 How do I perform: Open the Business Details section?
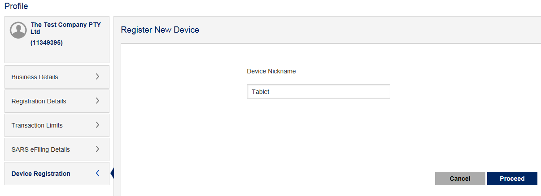click(x=35, y=77)
